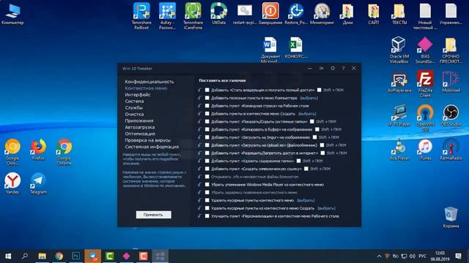Screen dimensions: 469x263
Task: Select Firefox desktop icon
Action: [x=38, y=150]
